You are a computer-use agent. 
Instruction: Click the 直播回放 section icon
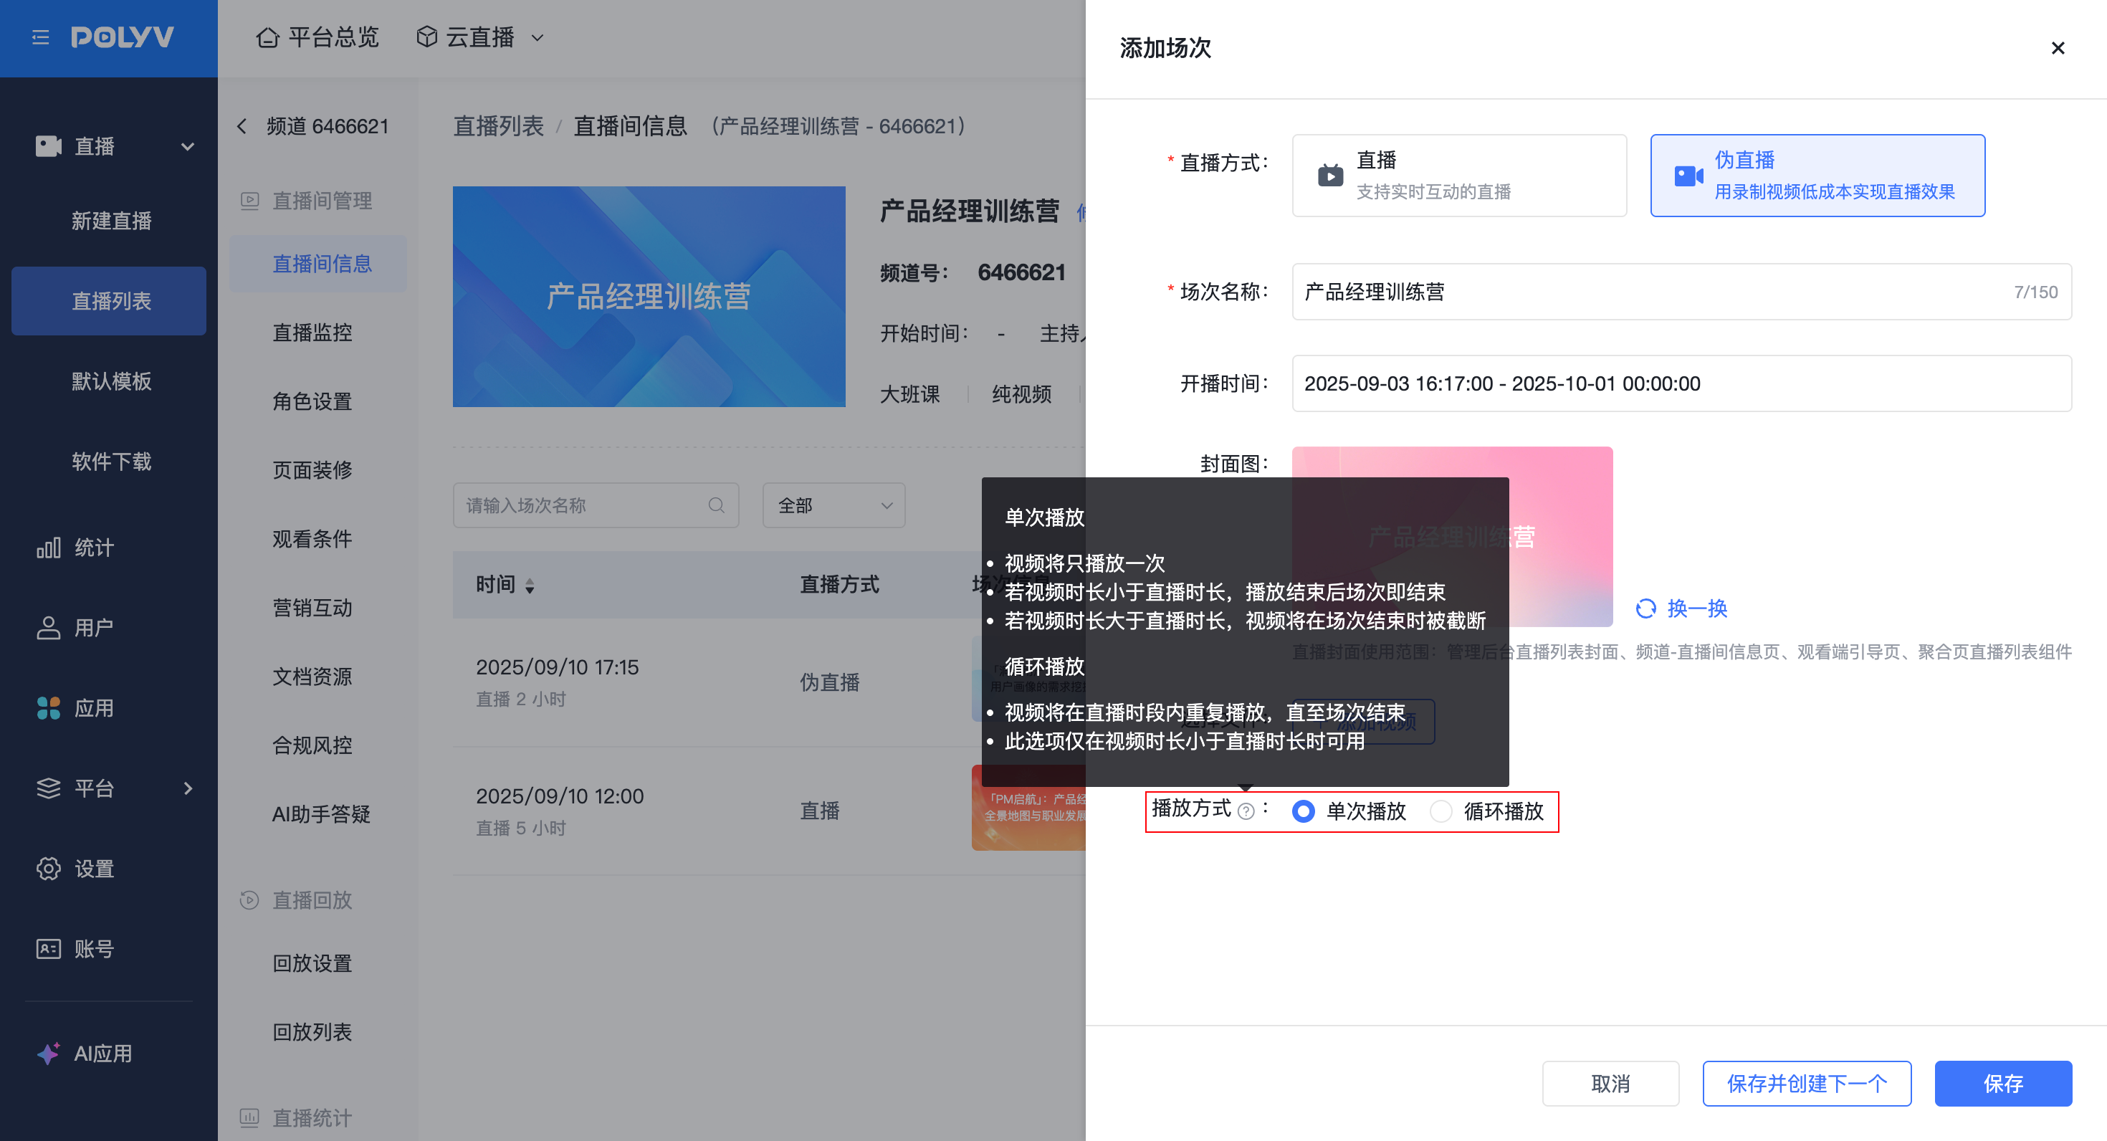(249, 900)
